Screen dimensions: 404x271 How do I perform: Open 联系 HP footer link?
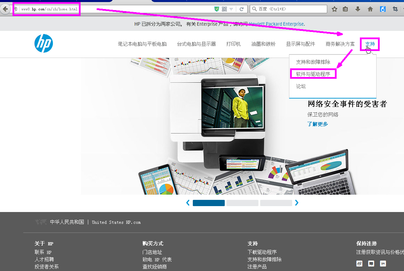coord(43,252)
